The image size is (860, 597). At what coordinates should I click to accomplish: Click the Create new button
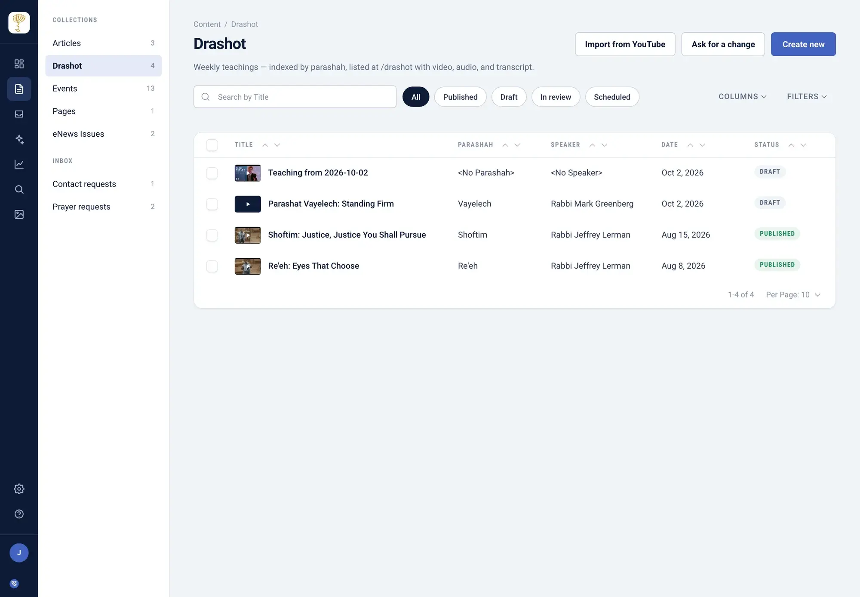[803, 44]
